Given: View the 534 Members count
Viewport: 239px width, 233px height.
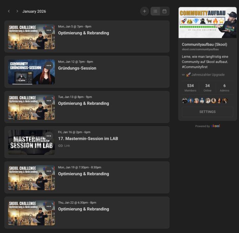Looking at the screenshot, I should pyautogui.click(x=191, y=88).
